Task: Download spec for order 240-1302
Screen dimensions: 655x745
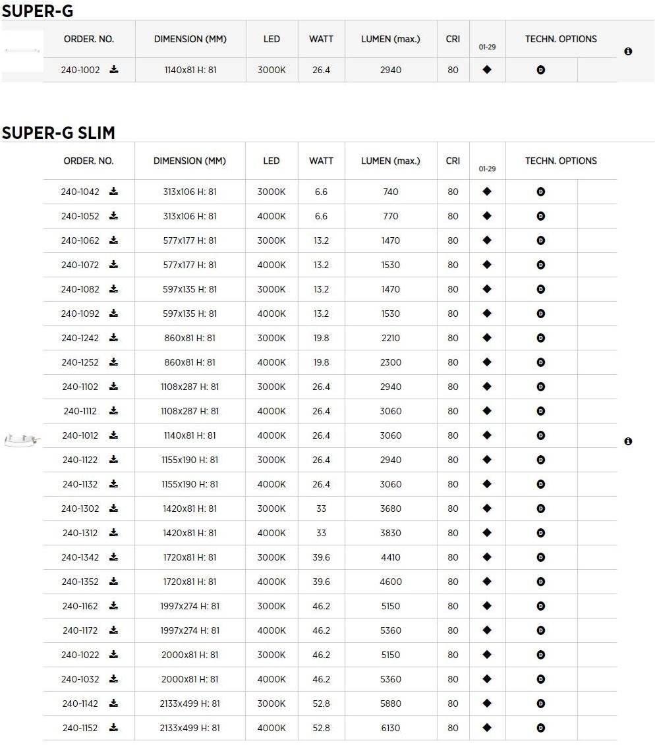Action: [x=114, y=509]
